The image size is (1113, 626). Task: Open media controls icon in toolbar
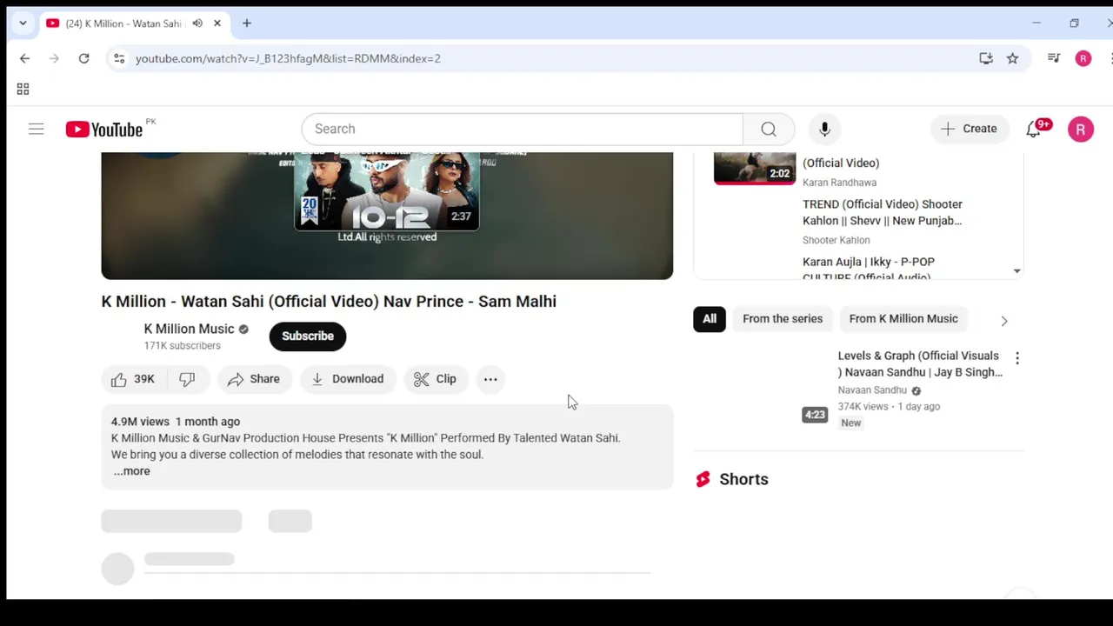pyautogui.click(x=1054, y=58)
